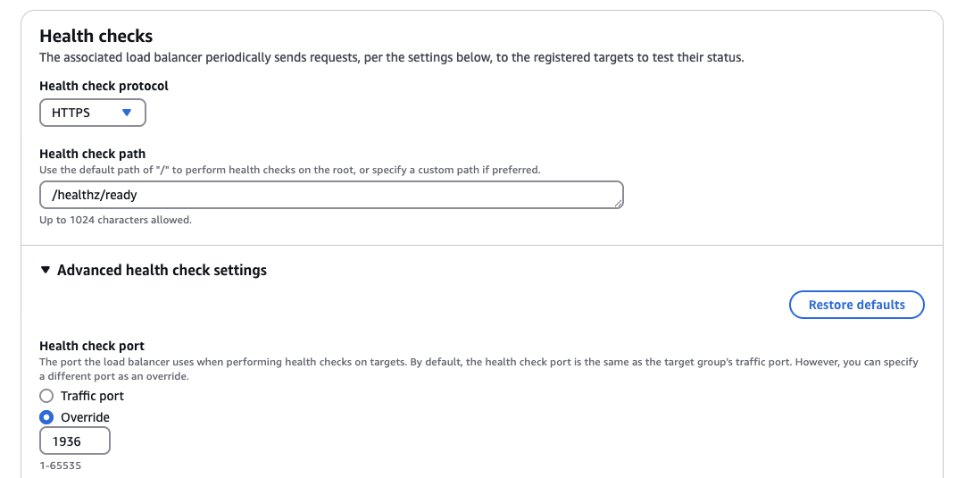Click into the /healthz/ready path field

[330, 194]
